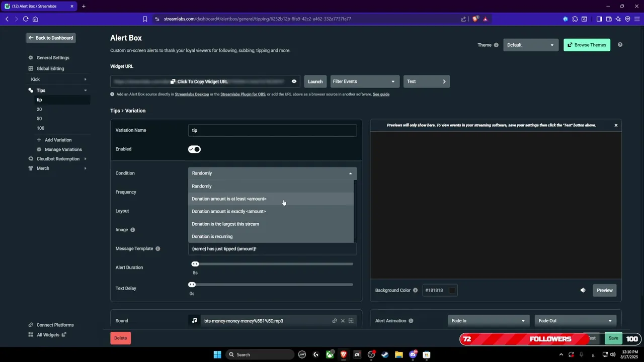Toggle the Enabled switch off

pyautogui.click(x=194, y=149)
